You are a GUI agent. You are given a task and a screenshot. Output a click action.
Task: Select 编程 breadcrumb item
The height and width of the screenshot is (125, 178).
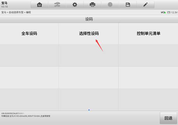point(29,12)
